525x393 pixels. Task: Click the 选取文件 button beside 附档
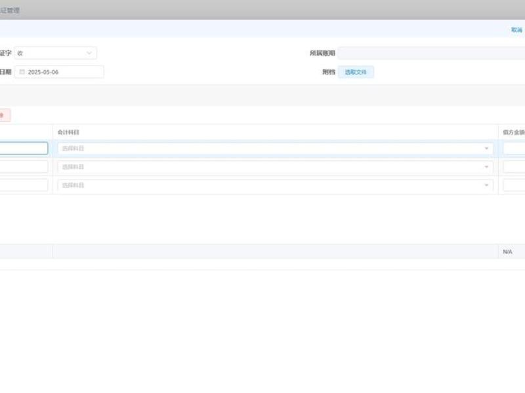pos(356,72)
